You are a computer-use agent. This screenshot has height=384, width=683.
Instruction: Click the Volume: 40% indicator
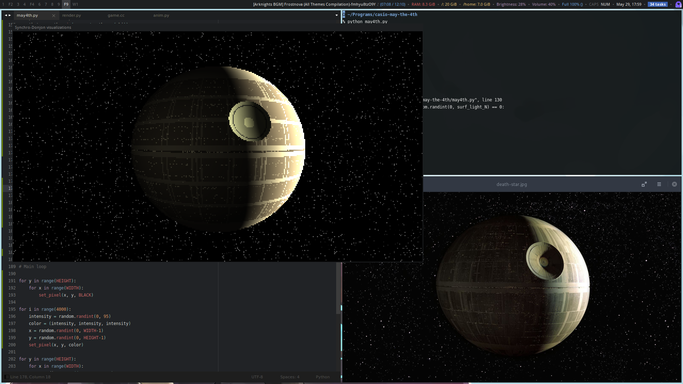(x=544, y=4)
